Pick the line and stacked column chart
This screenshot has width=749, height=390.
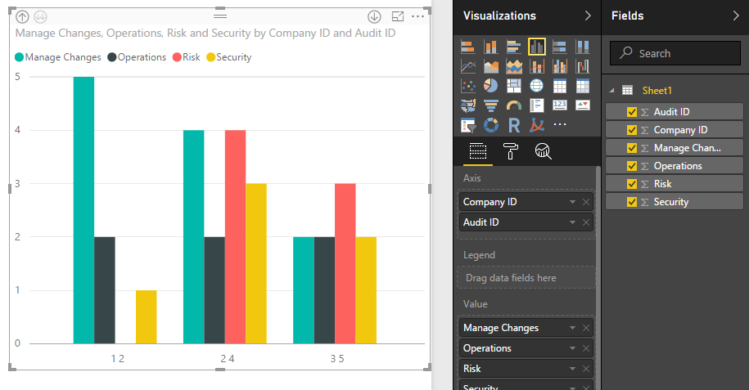coord(537,66)
